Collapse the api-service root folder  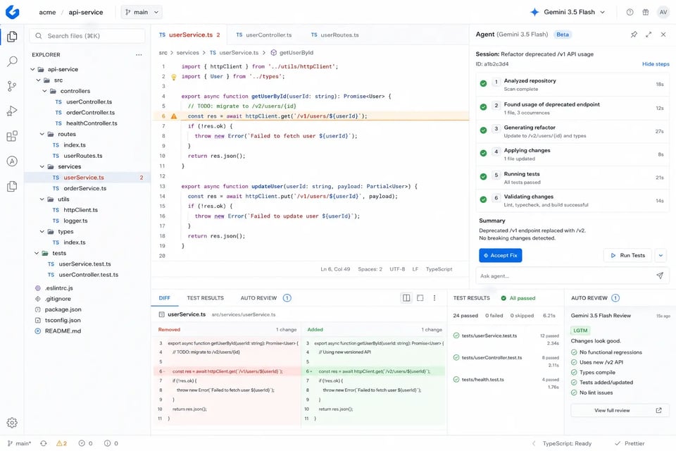(x=33, y=70)
